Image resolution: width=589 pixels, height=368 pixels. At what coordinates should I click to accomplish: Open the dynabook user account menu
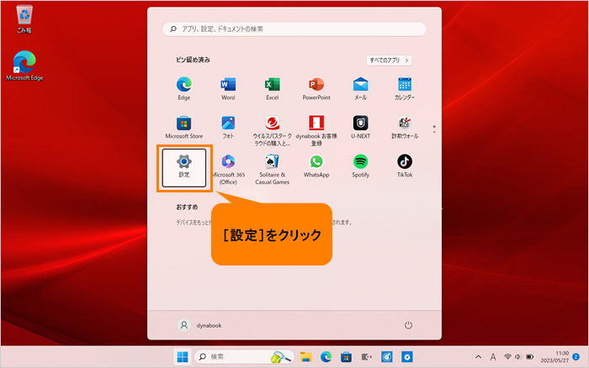click(199, 325)
